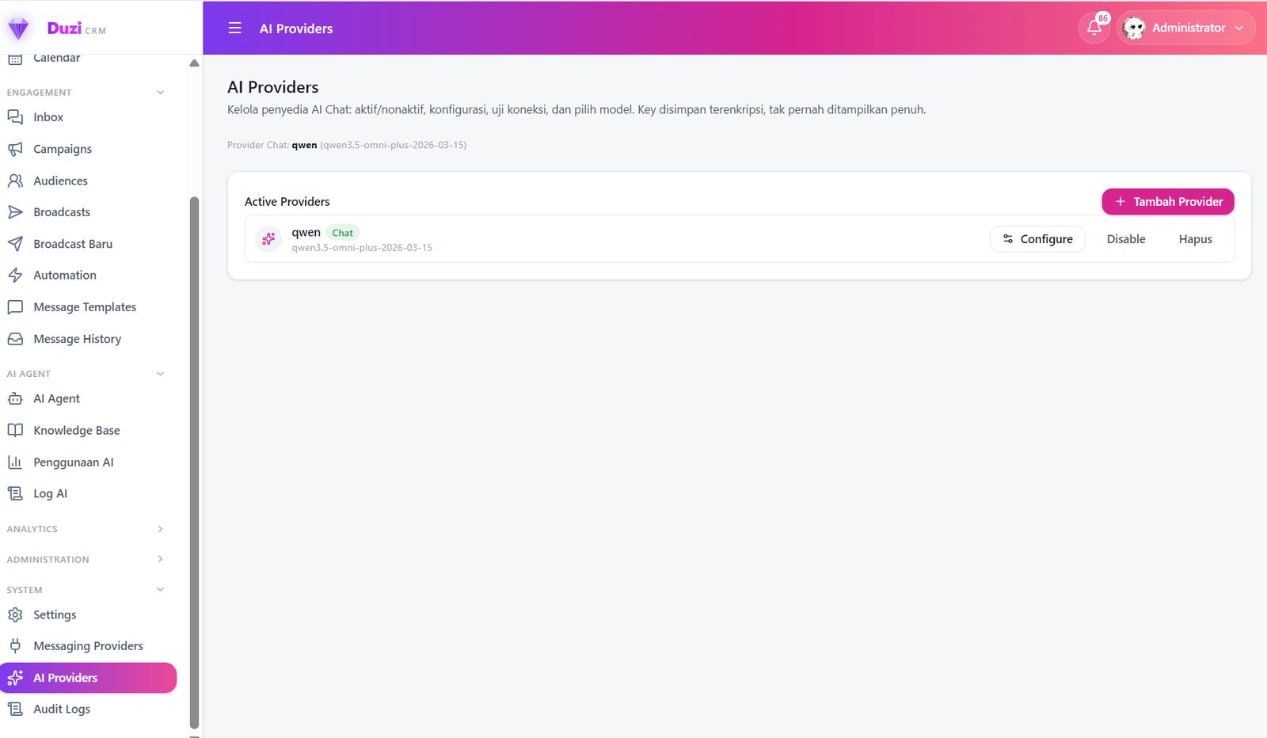Image resolution: width=1267 pixels, height=738 pixels.
Task: Open the Administrator dropdown arrow
Action: (1239, 28)
